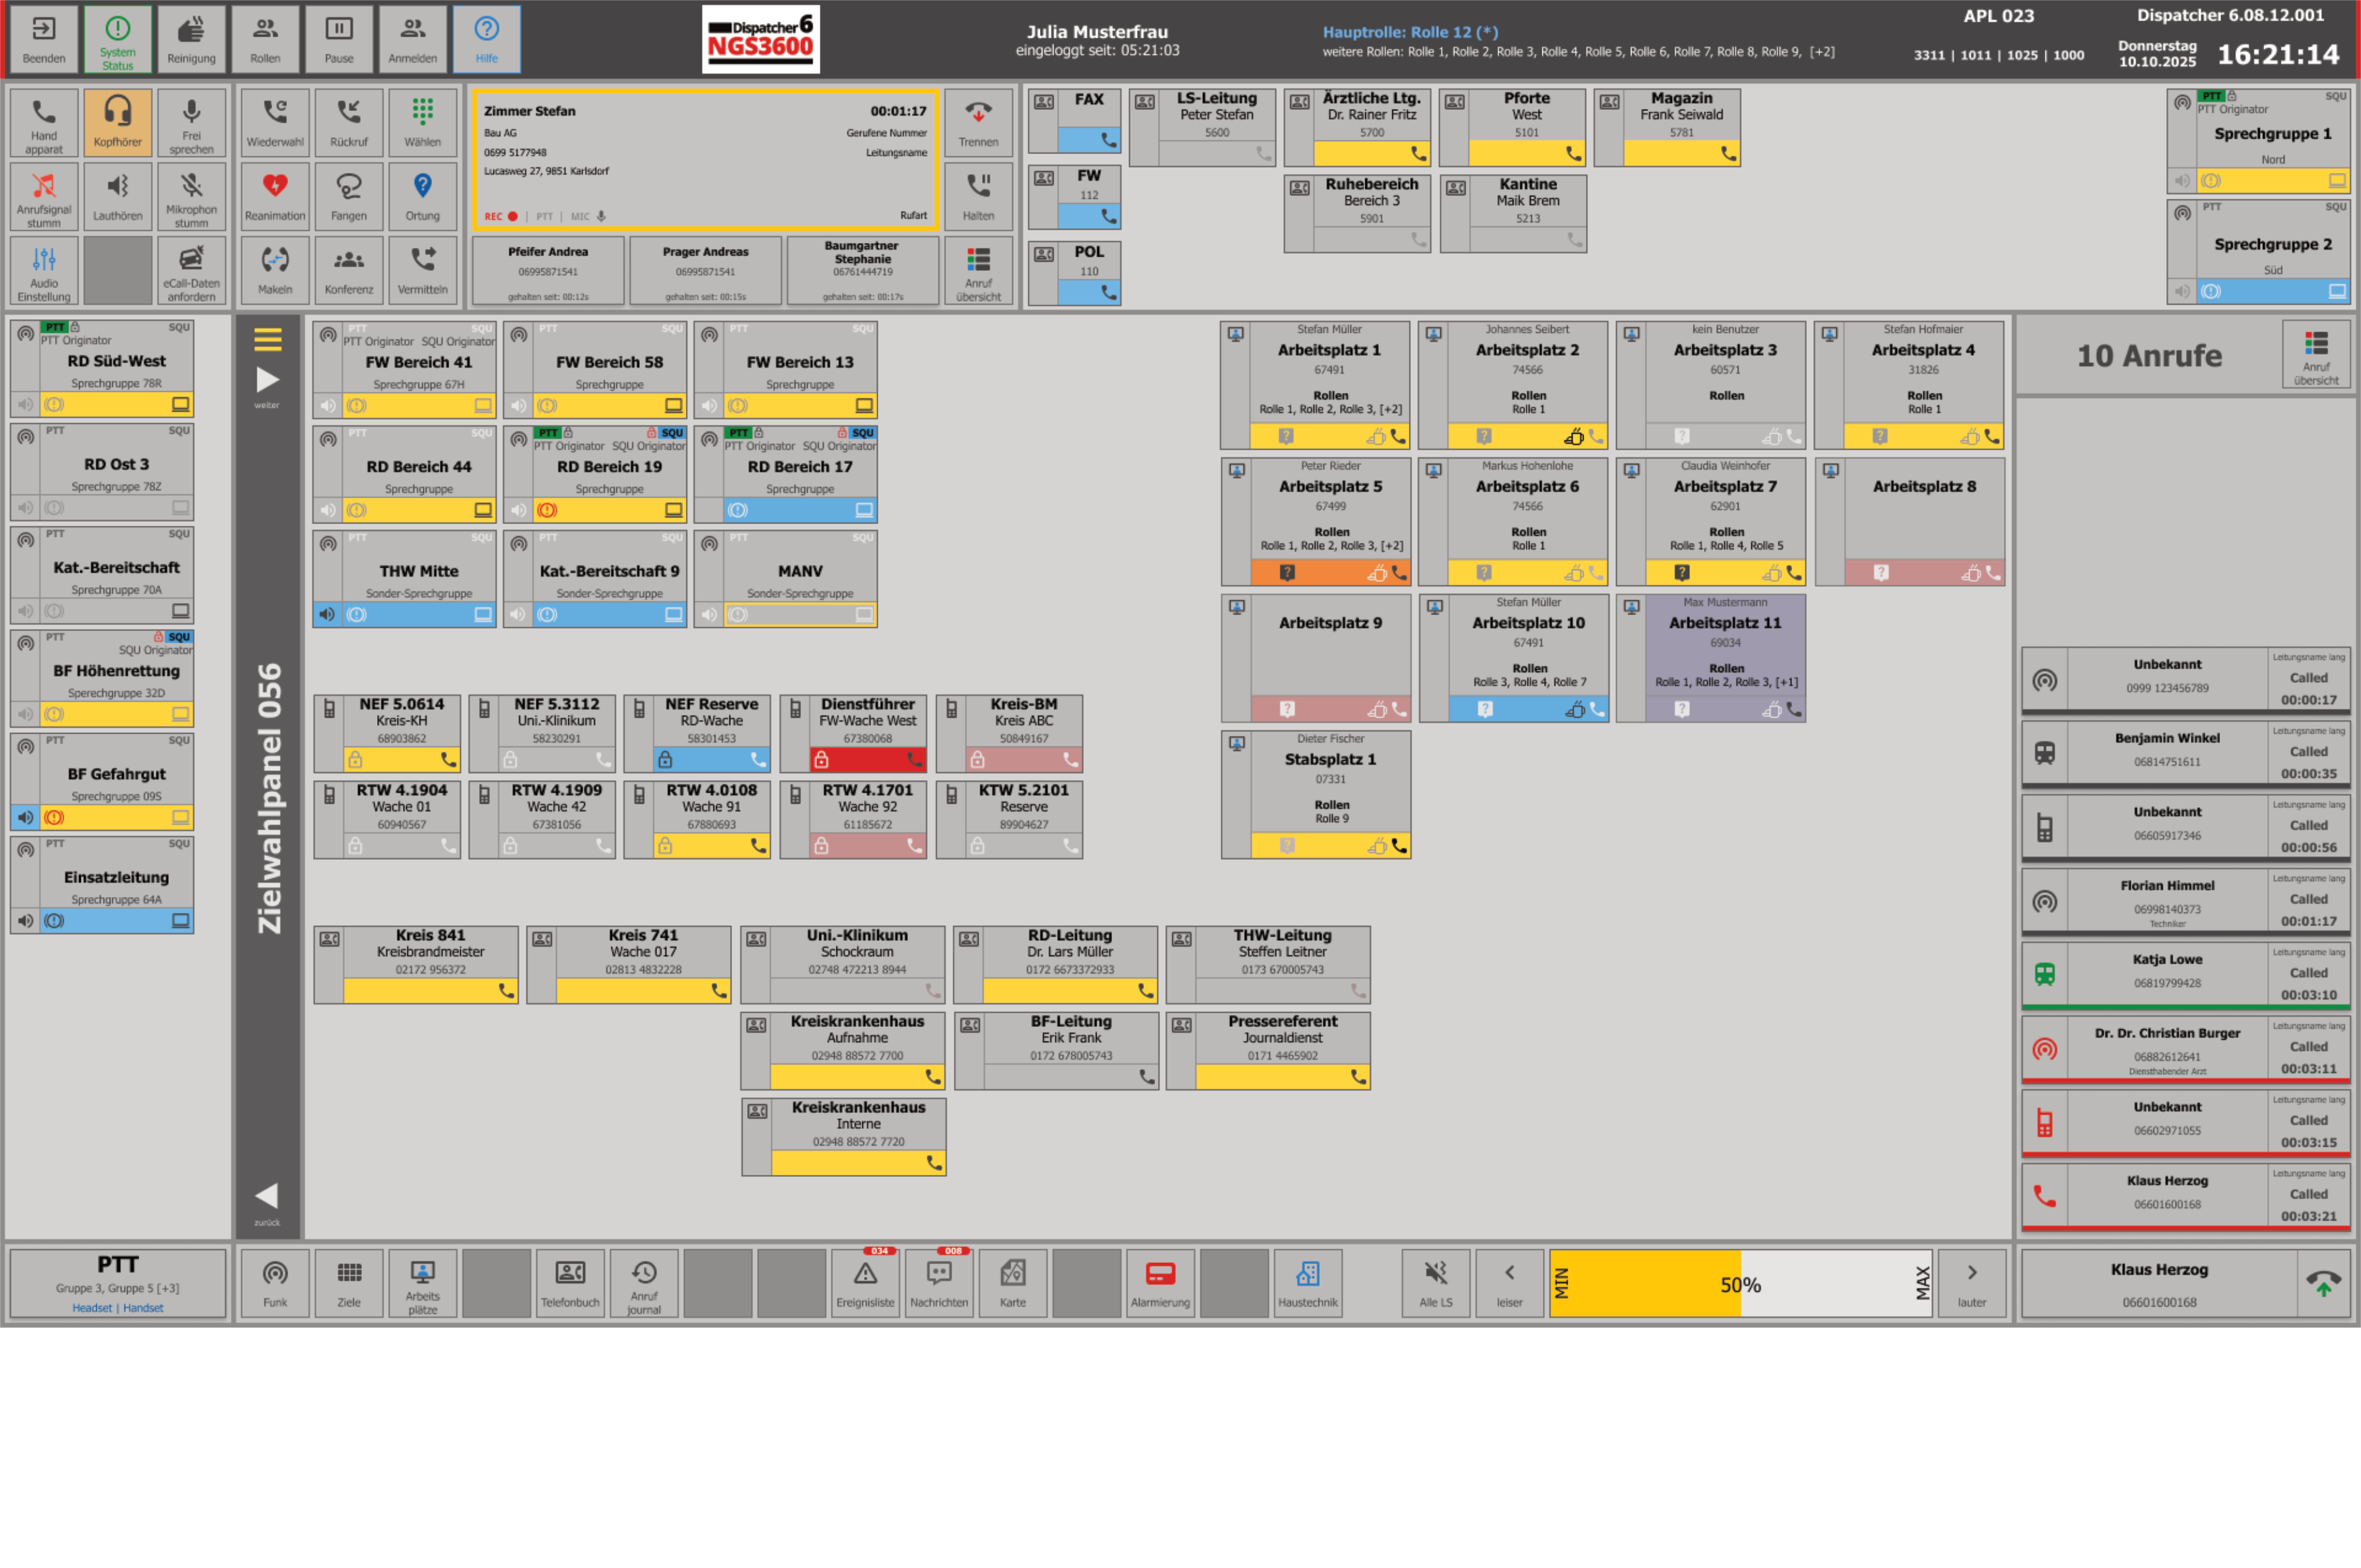Select the held call from Pfeifer Andrea

coord(548,270)
